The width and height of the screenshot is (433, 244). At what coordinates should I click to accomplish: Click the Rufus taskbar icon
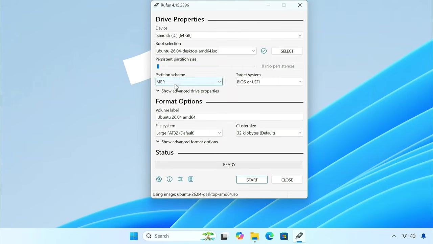coord(299,236)
